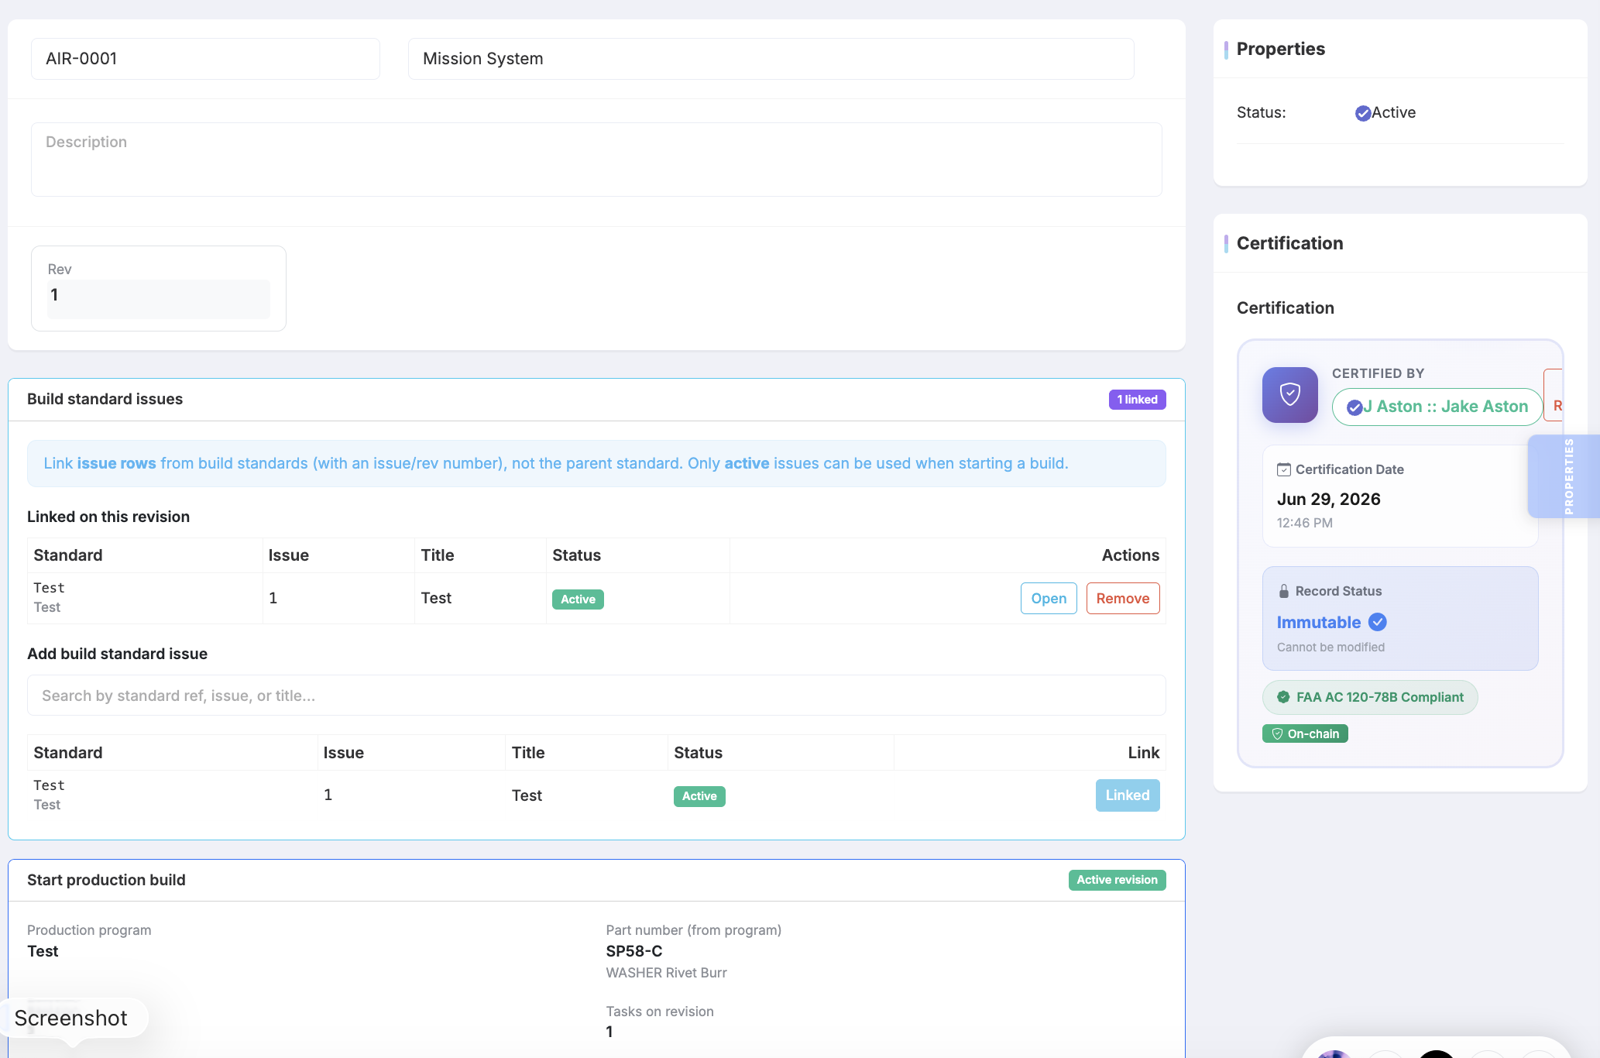
Task: Click the Linked button in search results
Action: 1127,795
